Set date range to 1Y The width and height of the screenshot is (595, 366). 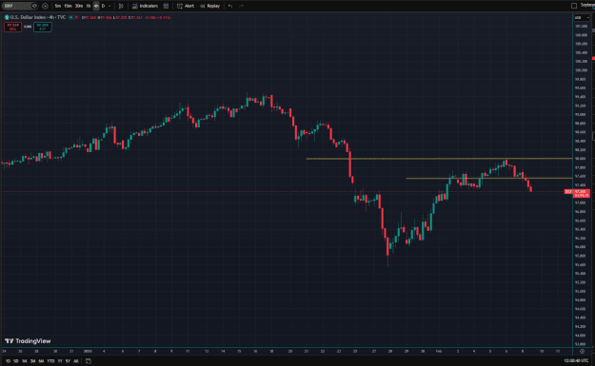[60, 361]
